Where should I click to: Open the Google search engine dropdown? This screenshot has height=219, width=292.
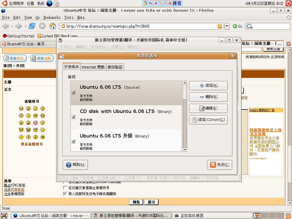(x=250, y=27)
